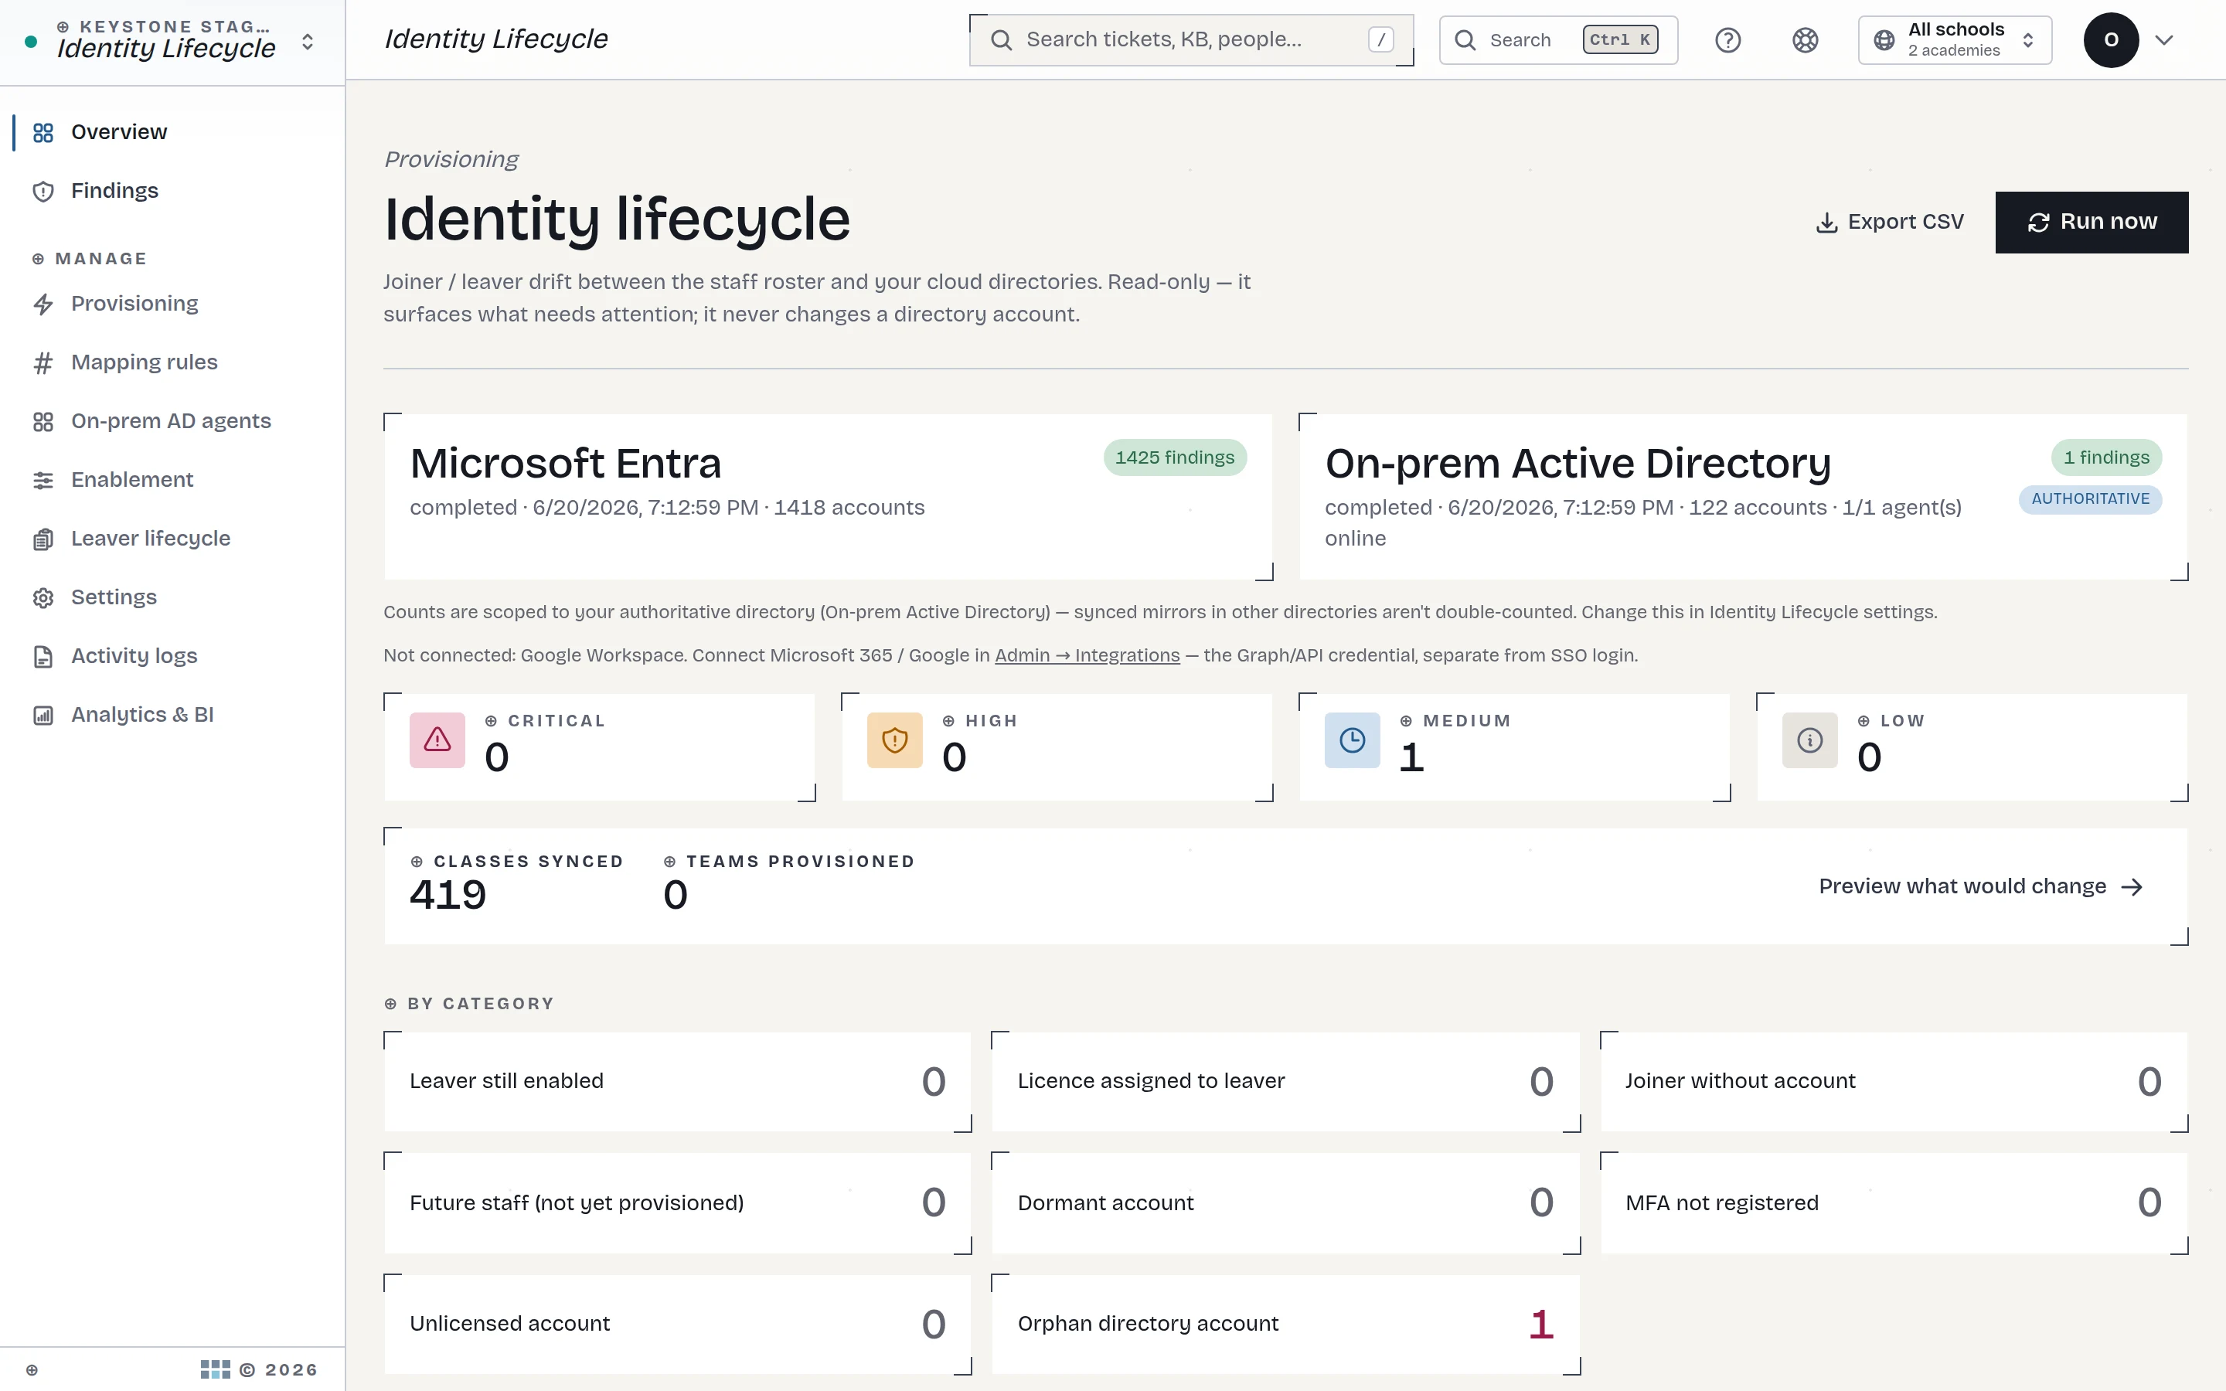
Task: Click the arrow icon after Preview what would change
Action: (x=2132, y=887)
